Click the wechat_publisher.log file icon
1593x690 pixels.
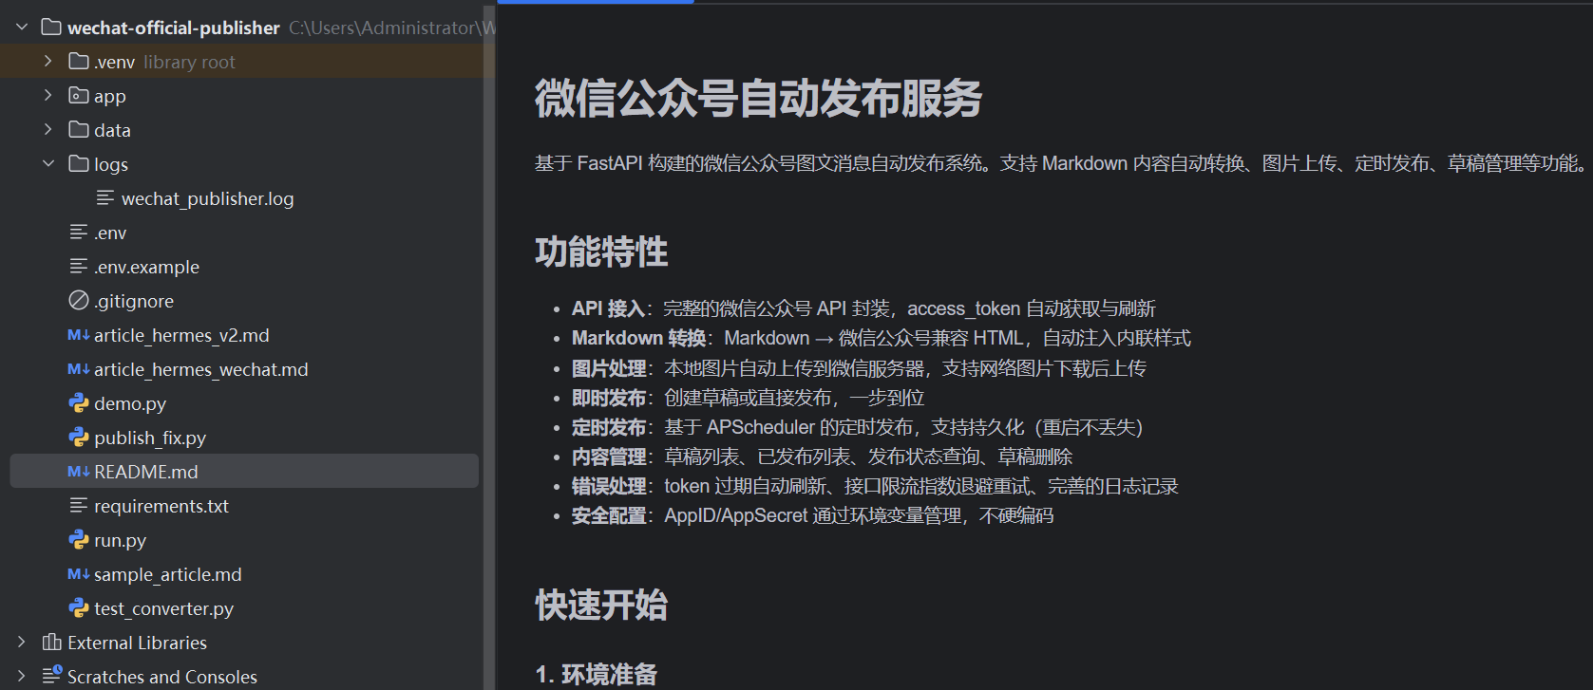coord(105,198)
